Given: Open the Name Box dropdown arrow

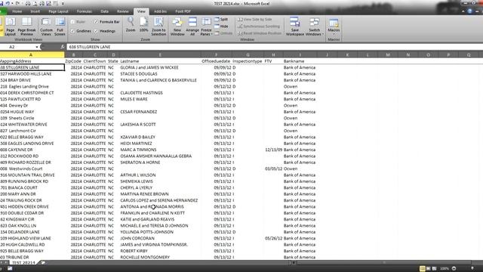Looking at the screenshot, I should click(x=37, y=47).
